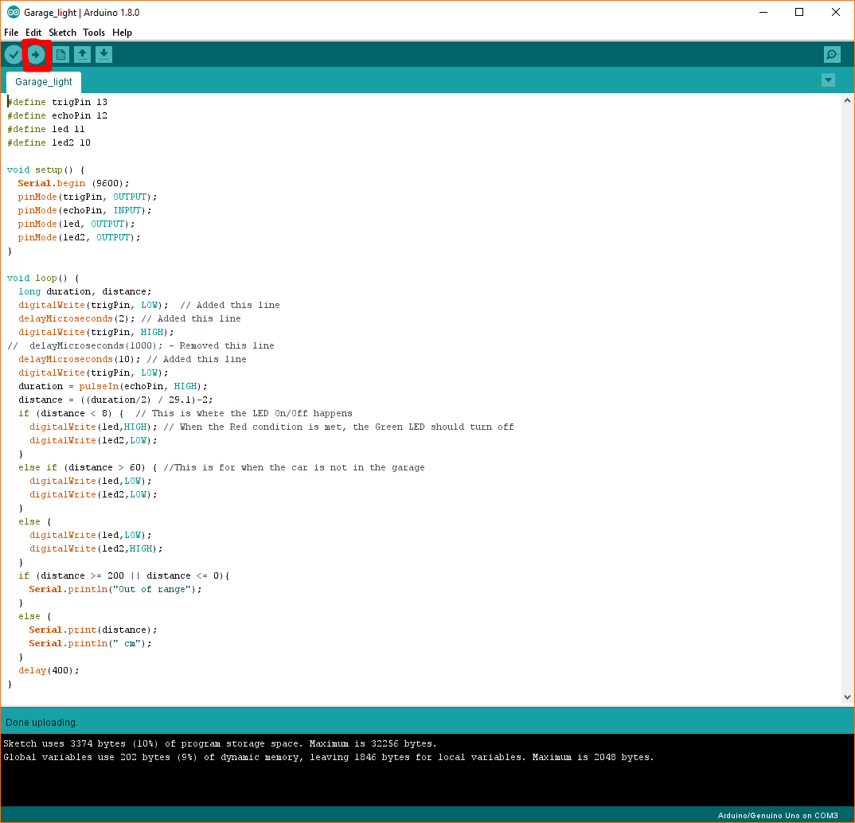Screen dimensions: 855x823
Task: Create a new sketch file icon
Action: pyautogui.click(x=61, y=54)
